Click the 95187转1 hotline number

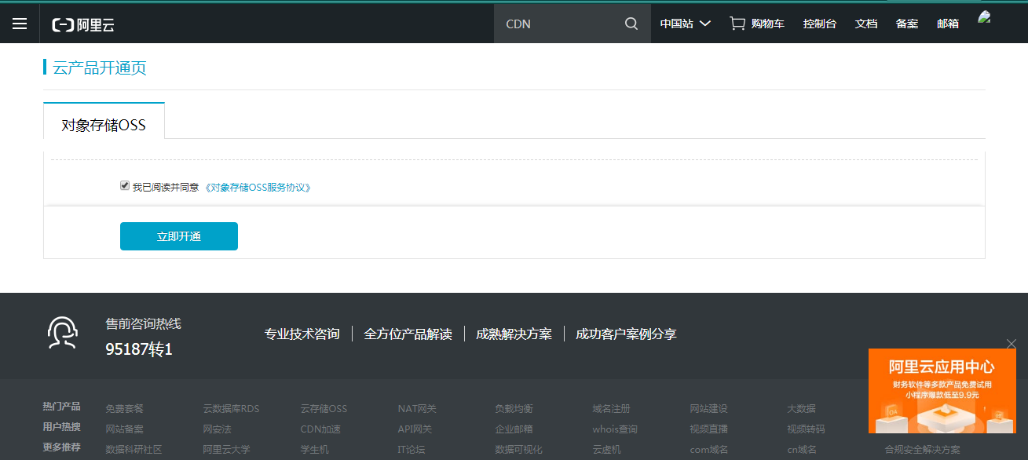coord(139,350)
